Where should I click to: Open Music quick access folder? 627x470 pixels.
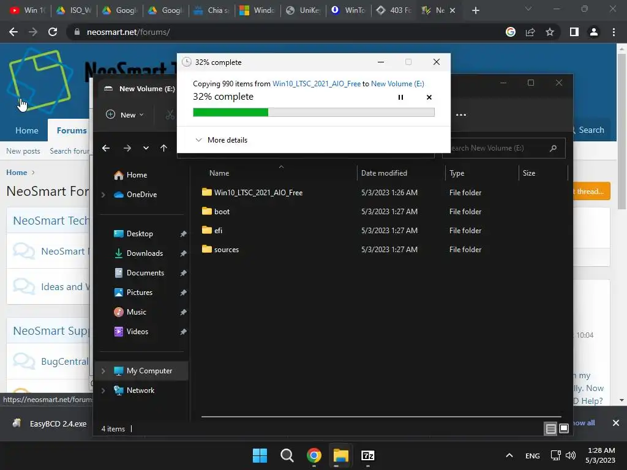point(136,312)
